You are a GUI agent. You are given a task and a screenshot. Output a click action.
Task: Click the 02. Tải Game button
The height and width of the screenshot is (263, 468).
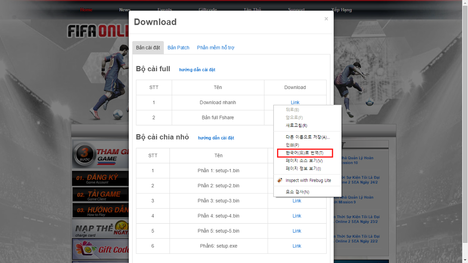pyautogui.click(x=101, y=195)
